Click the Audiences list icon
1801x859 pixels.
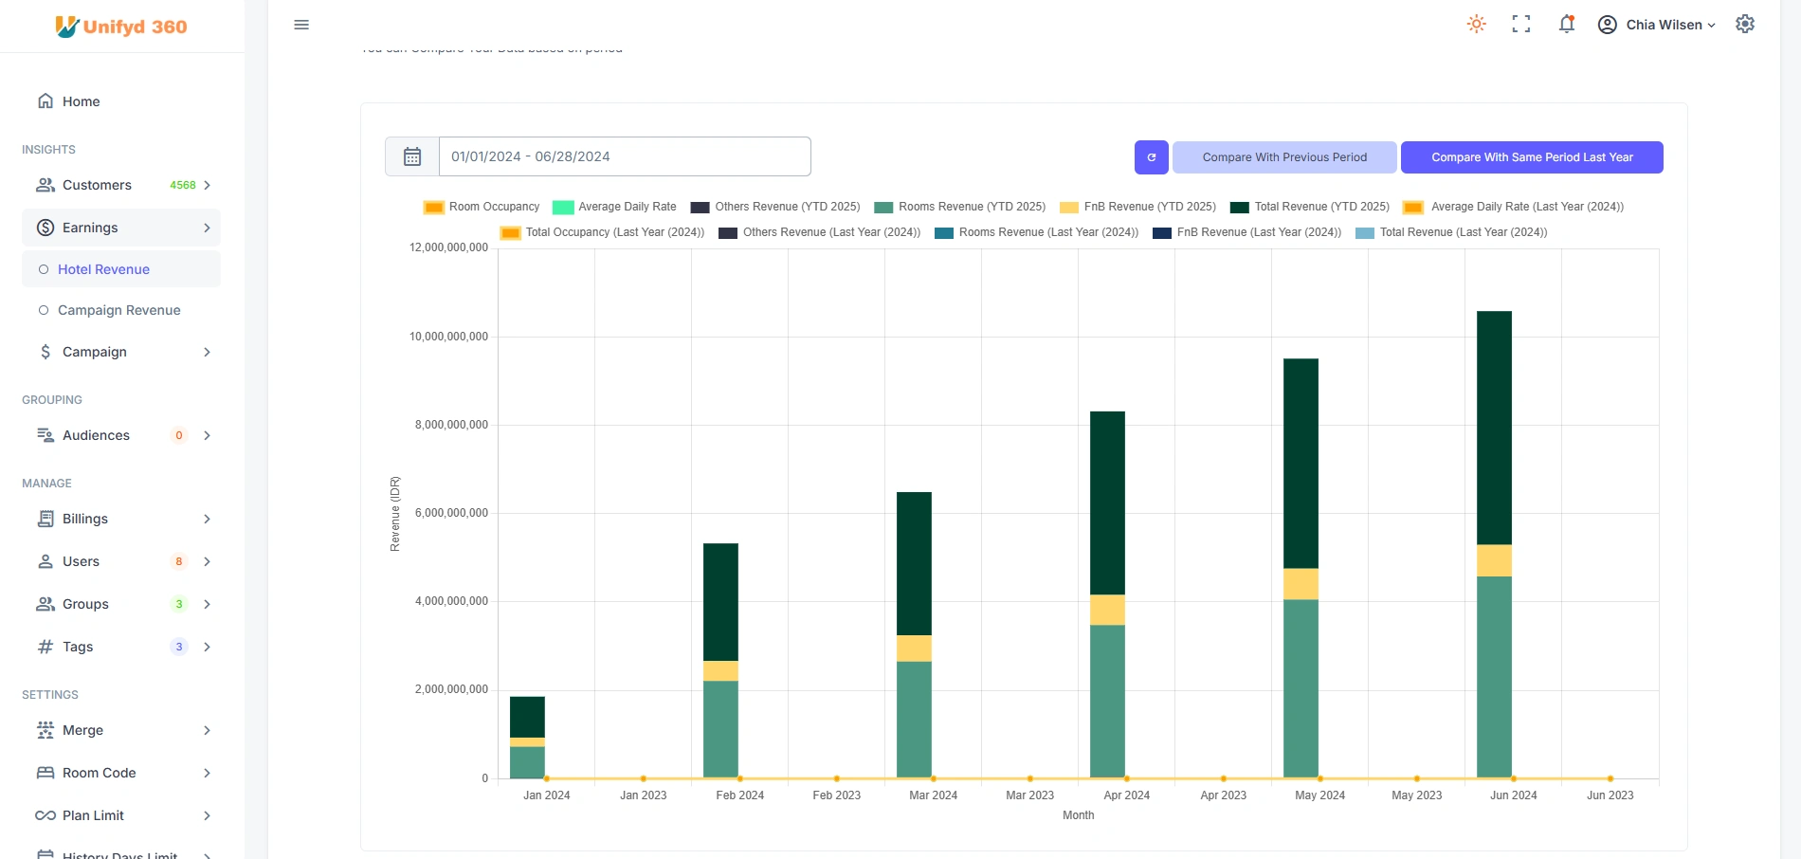[x=45, y=435]
